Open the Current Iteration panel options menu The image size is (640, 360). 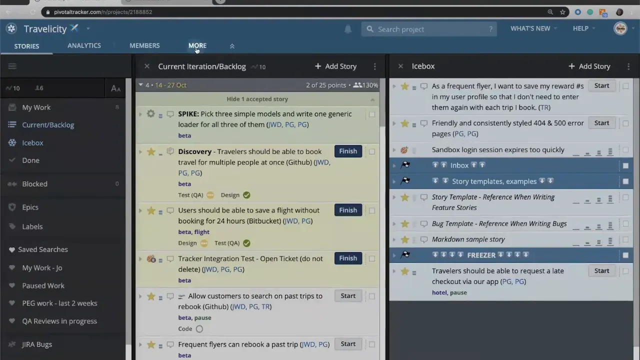point(374,66)
